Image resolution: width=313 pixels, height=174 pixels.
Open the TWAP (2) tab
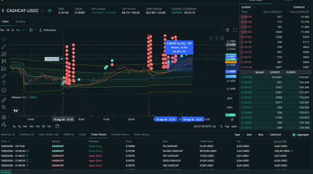tap(69, 134)
